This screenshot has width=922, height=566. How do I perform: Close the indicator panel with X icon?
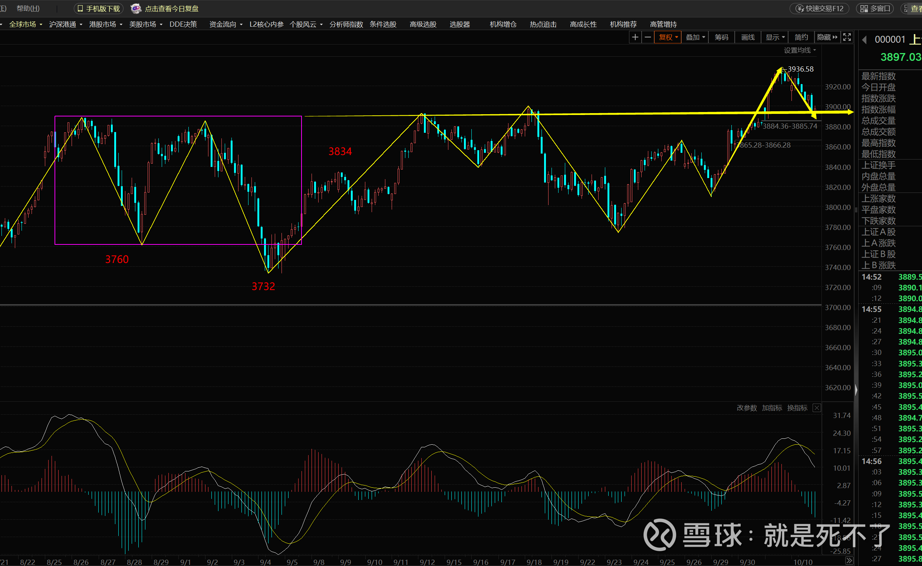click(x=817, y=408)
